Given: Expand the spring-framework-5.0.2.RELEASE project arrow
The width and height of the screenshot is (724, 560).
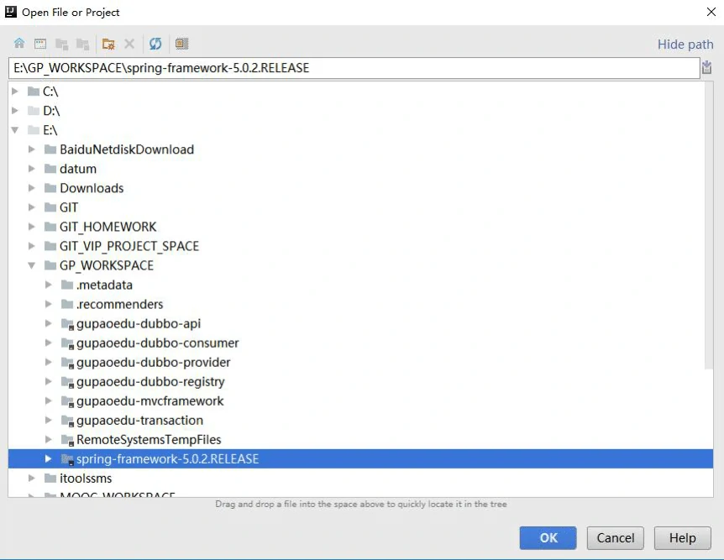Looking at the screenshot, I should 49,459.
